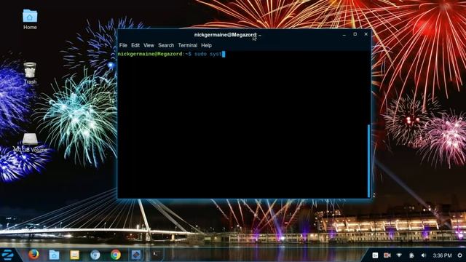Viewport: 466px width, 262px height.
Task: Open the terminal File menu
Action: (x=123, y=45)
